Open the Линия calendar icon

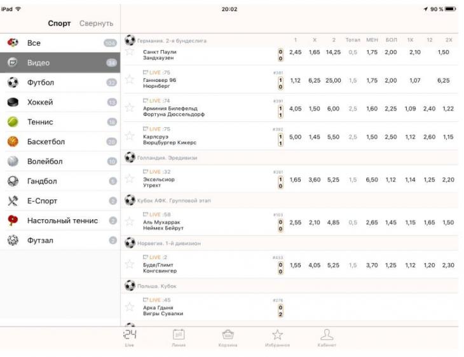pos(179,334)
